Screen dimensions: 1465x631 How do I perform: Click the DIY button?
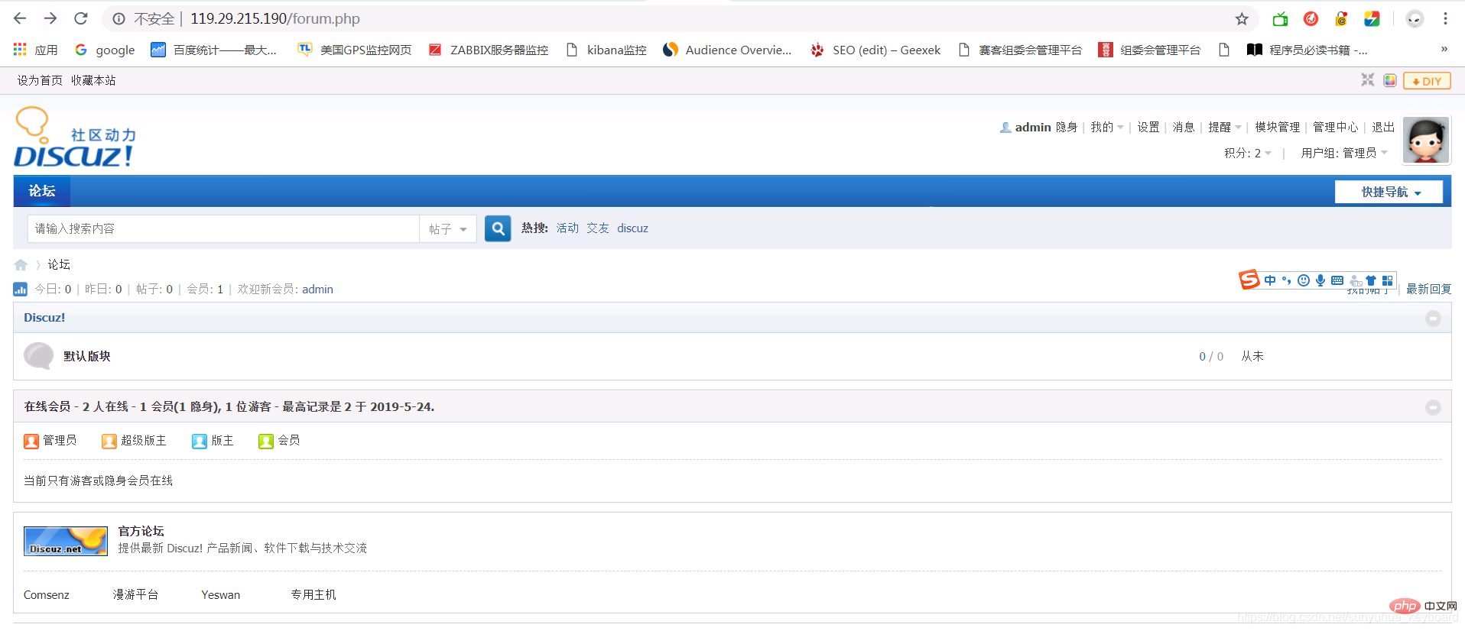pos(1427,80)
